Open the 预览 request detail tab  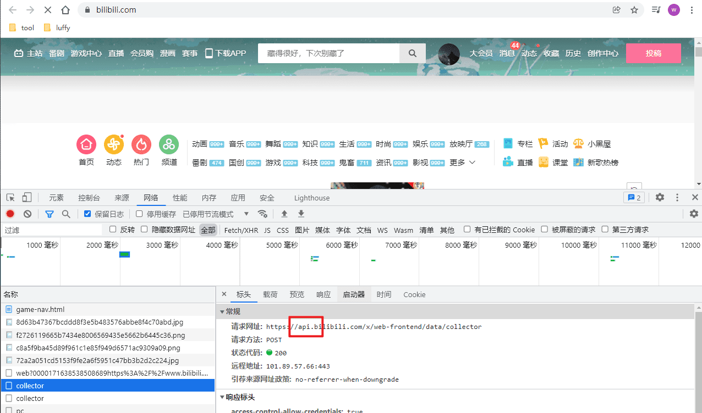[x=297, y=294]
